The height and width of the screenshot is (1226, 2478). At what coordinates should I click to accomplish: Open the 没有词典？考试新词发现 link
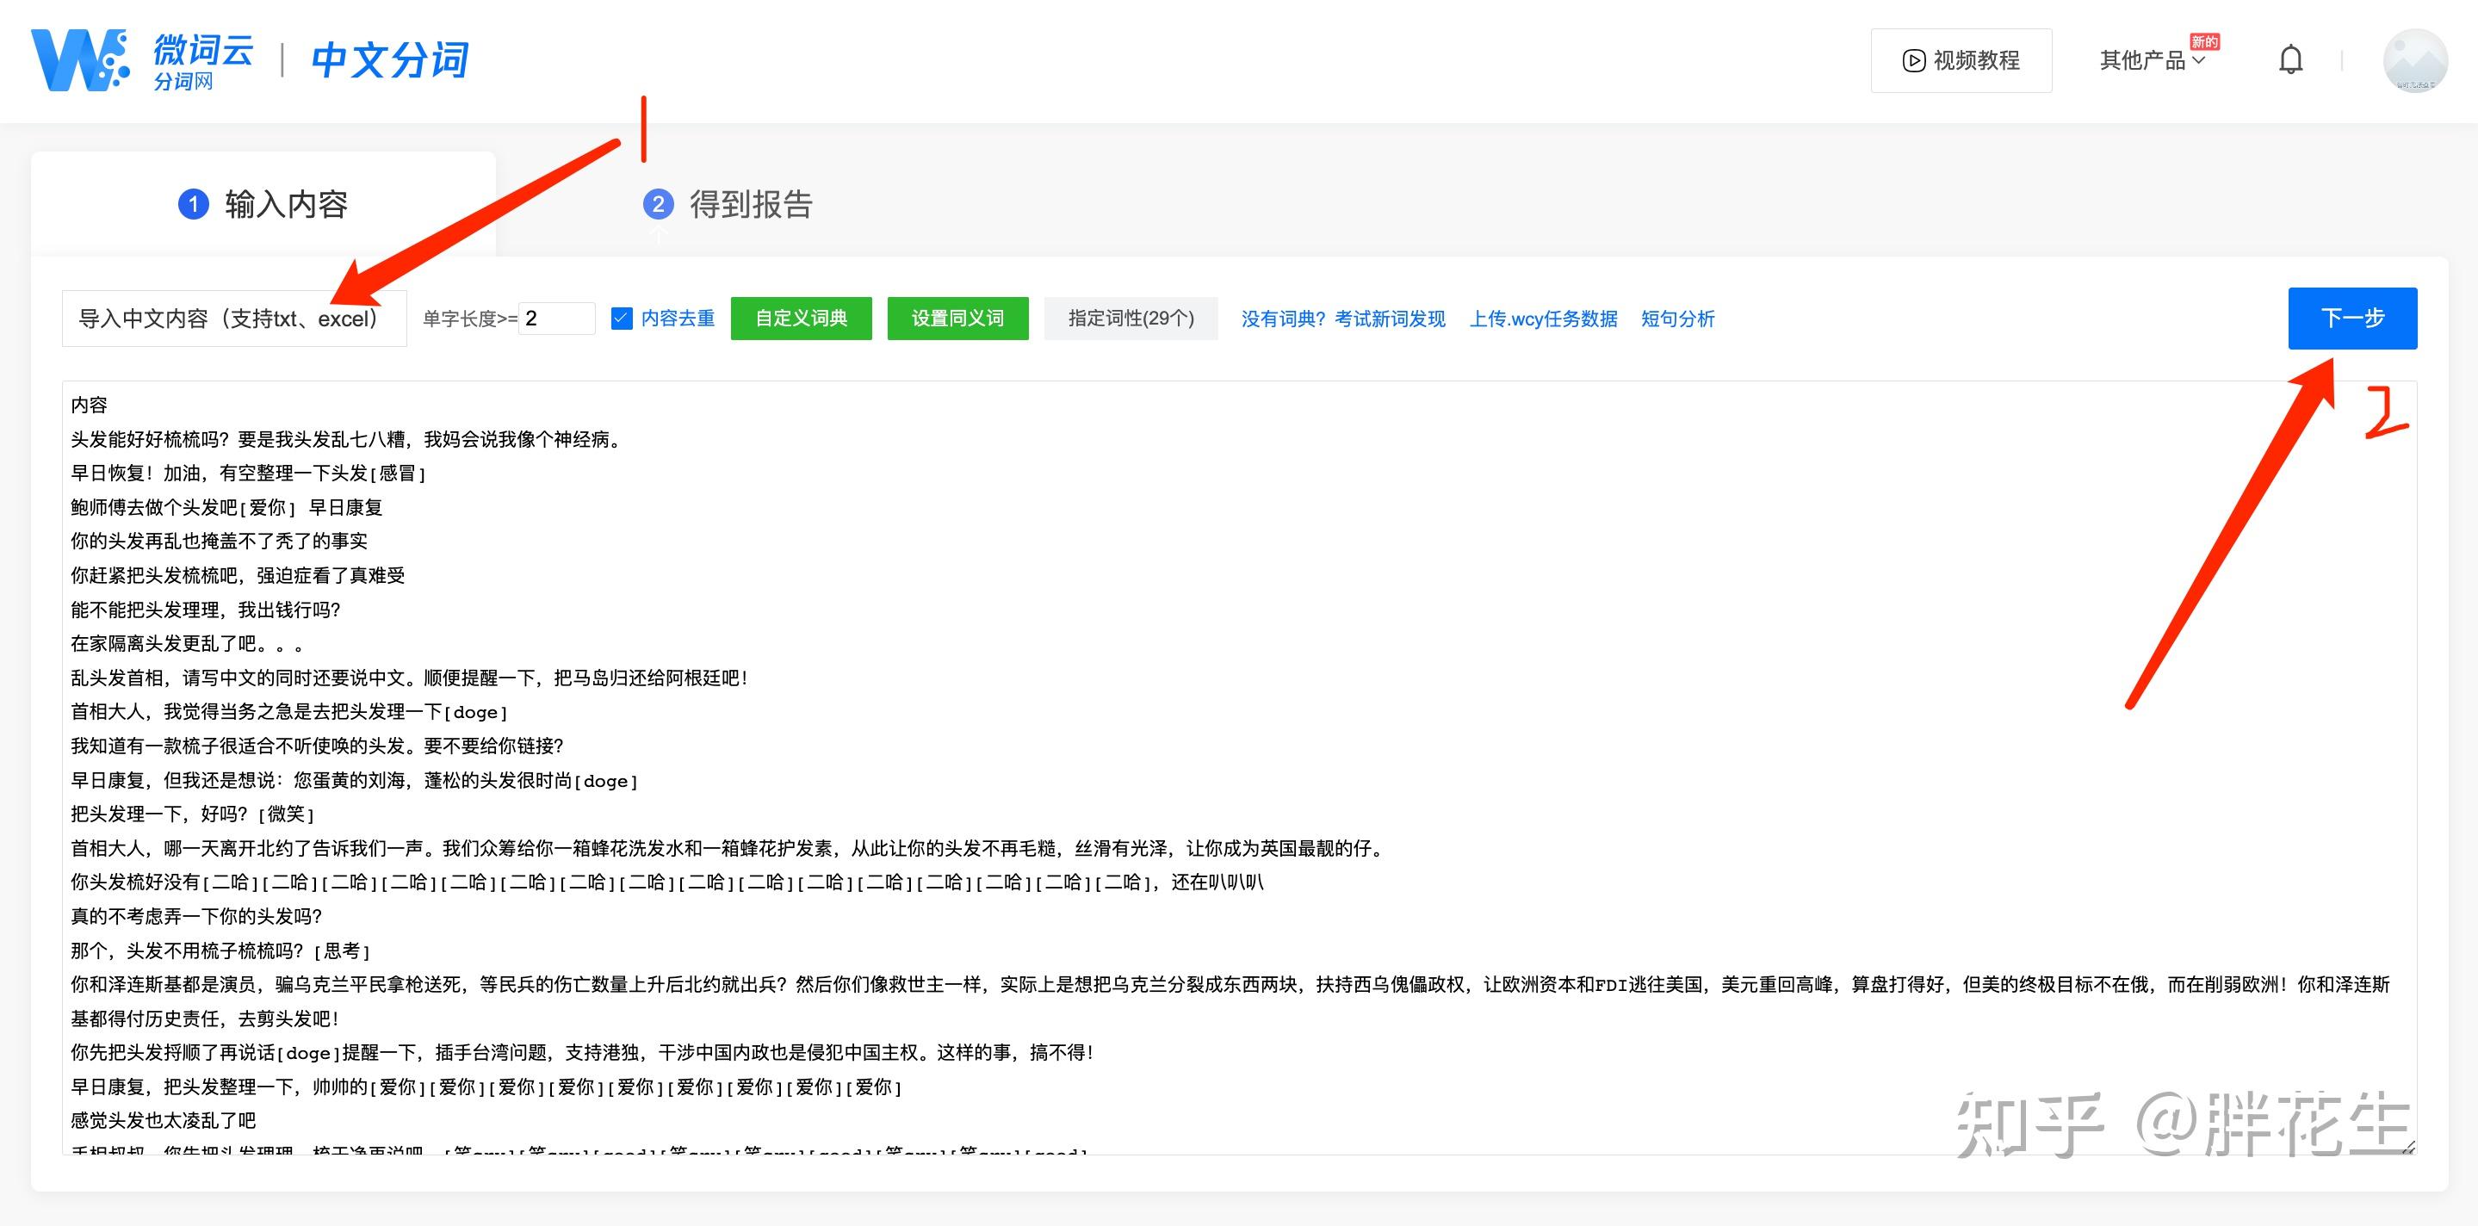(1343, 319)
